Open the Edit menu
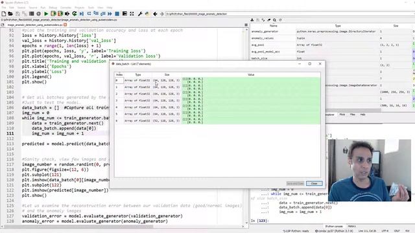Image resolution: width=415 pixels, height=233 pixels. pyautogui.click(x=12, y=7)
